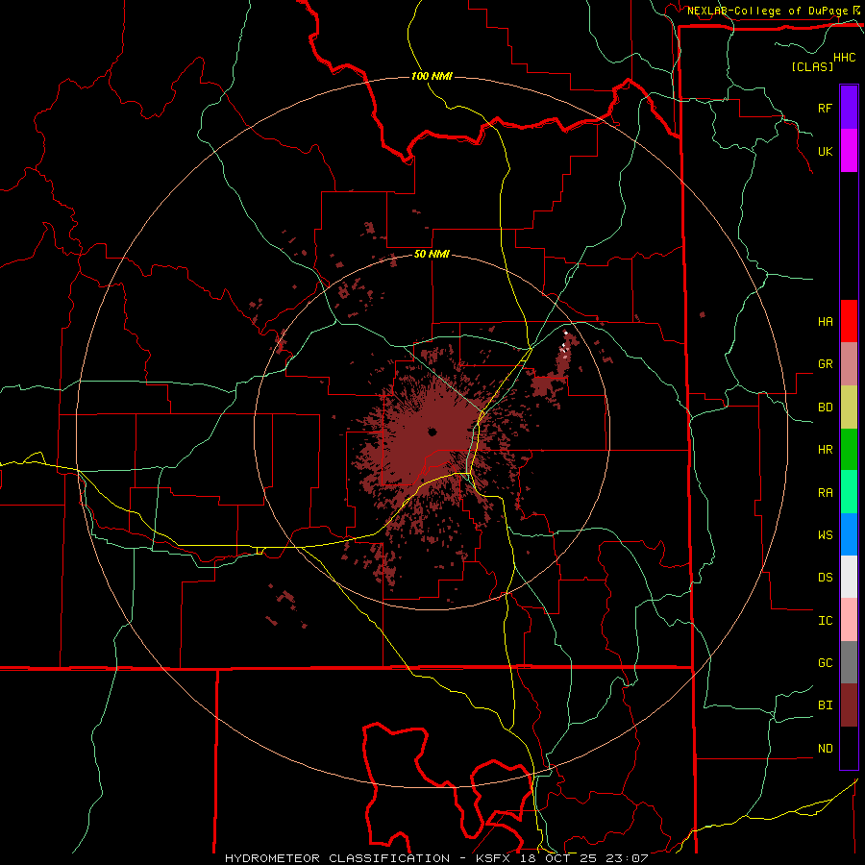Click the HR legend label
The width and height of the screenshot is (865, 865).
coord(825,450)
